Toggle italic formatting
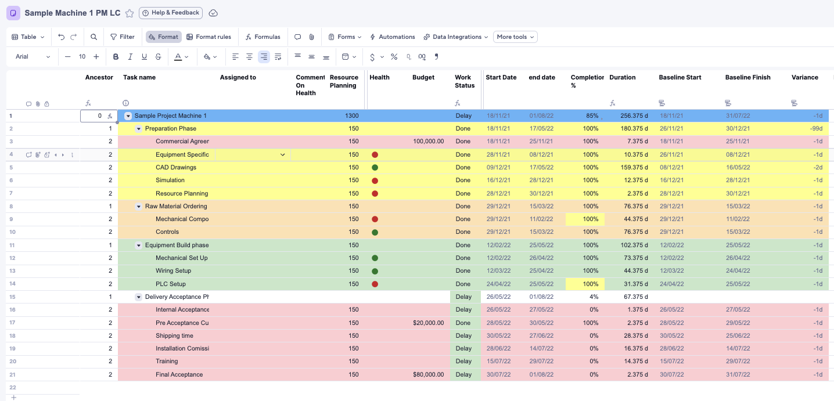This screenshot has height=401, width=834. pyautogui.click(x=130, y=57)
